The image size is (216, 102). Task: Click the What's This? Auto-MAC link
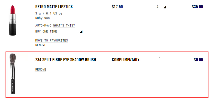[x=64, y=25]
